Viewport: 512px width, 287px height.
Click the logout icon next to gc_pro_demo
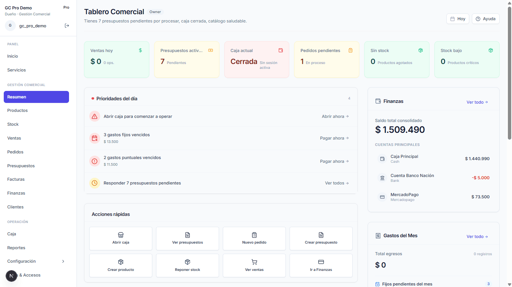67,26
